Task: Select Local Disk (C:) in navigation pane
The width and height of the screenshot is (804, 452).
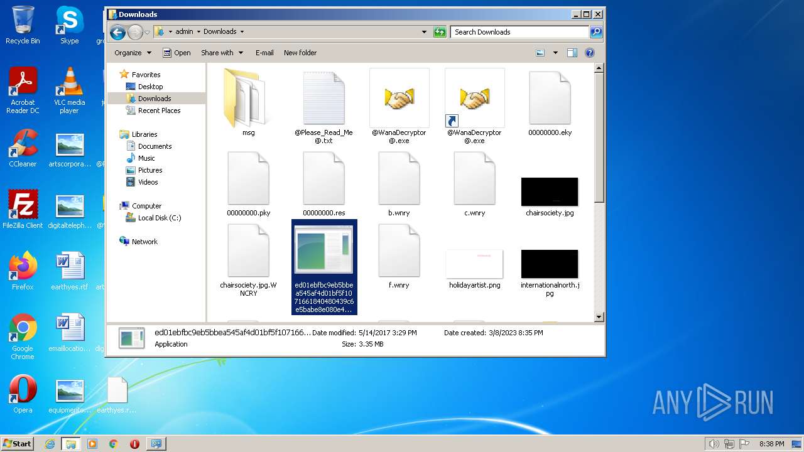Action: point(159,218)
